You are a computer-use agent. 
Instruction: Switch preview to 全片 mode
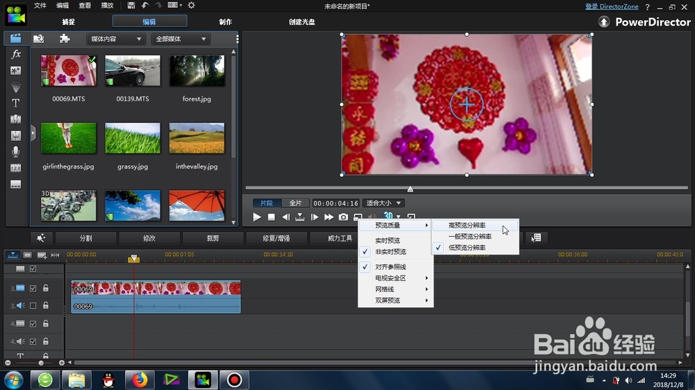[295, 203]
